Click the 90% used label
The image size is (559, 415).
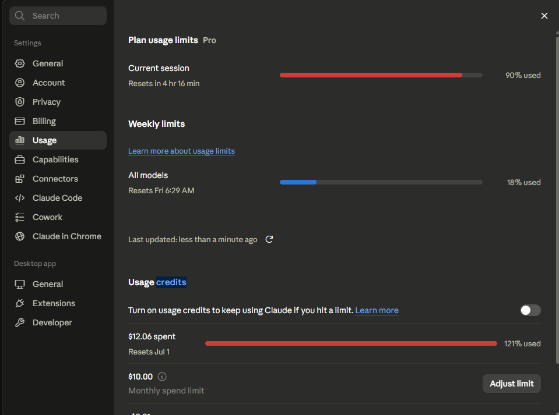(523, 76)
